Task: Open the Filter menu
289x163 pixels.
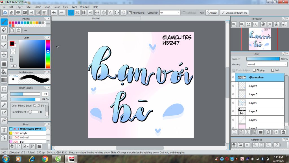Action: pos(29,7)
